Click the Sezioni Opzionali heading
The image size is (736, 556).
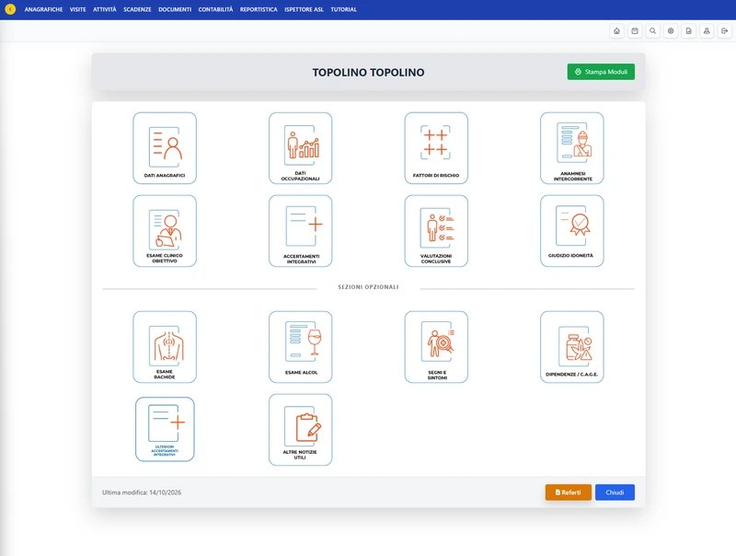pyautogui.click(x=369, y=287)
